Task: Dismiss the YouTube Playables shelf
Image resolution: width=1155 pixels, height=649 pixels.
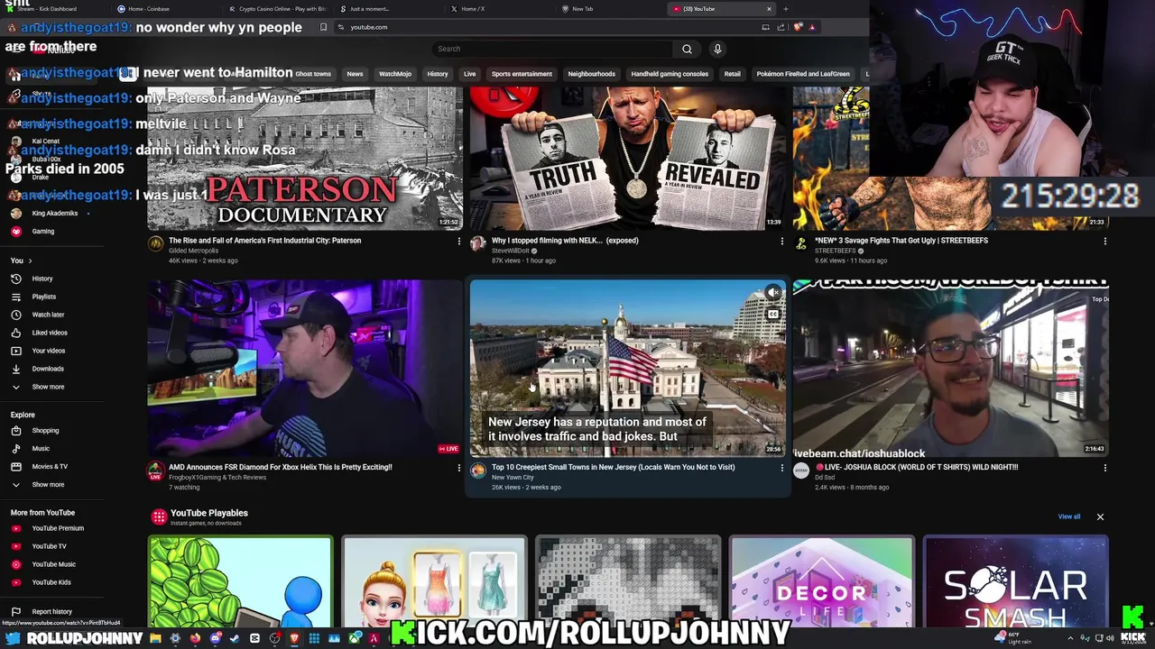Action: coord(1100,516)
